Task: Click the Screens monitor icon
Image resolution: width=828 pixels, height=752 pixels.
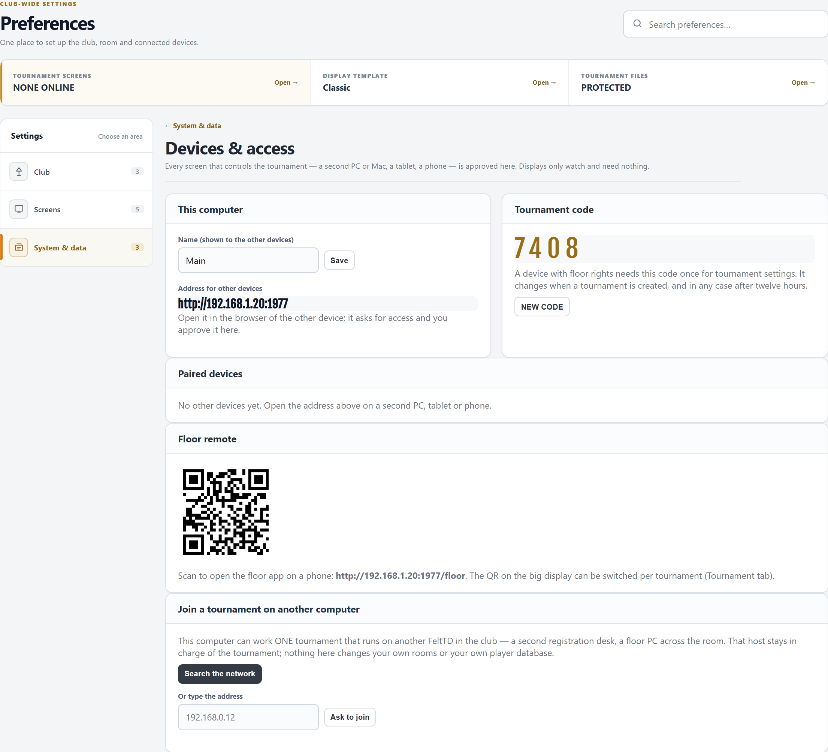Action: pyautogui.click(x=19, y=209)
